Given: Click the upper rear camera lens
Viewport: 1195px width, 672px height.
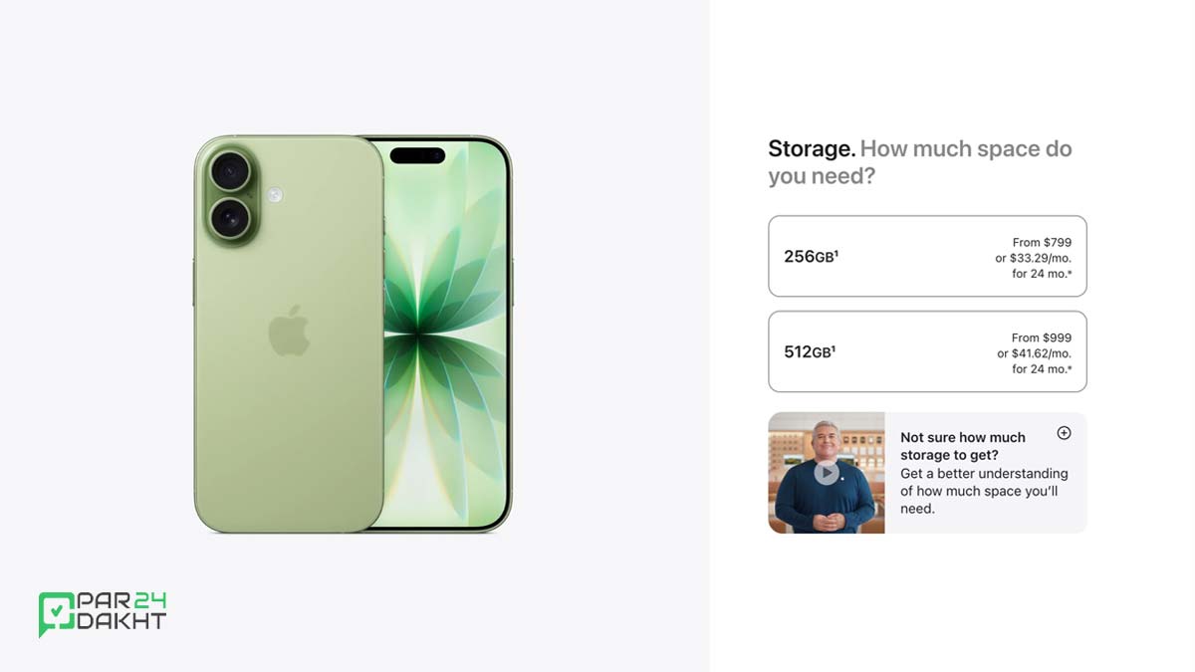Looking at the screenshot, I should [230, 172].
